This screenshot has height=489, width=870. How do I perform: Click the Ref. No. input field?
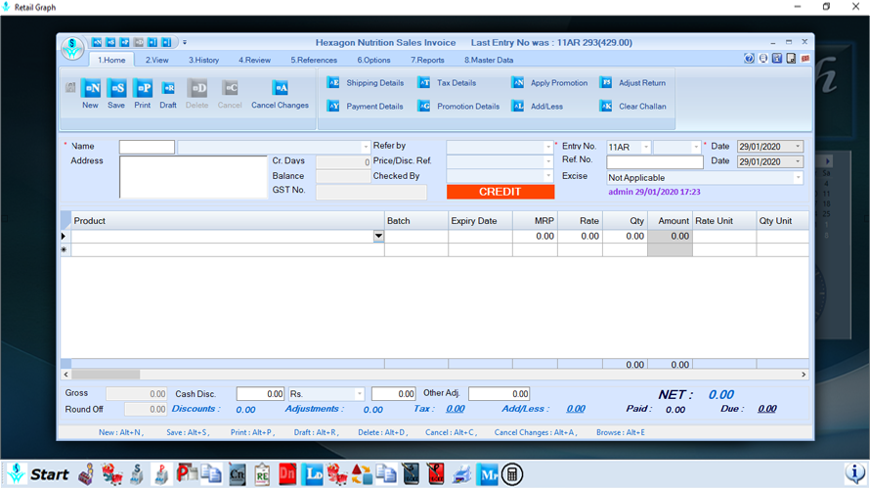655,161
